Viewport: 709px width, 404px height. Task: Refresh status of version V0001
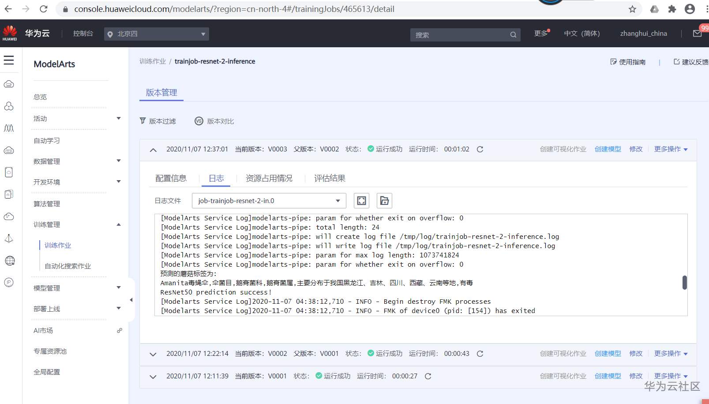428,376
